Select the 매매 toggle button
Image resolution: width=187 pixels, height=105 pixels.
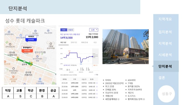64,30
